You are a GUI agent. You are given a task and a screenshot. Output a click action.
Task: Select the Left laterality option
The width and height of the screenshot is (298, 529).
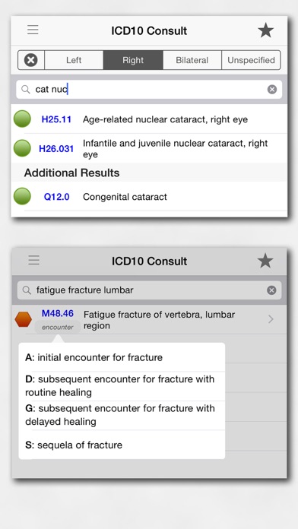74,60
